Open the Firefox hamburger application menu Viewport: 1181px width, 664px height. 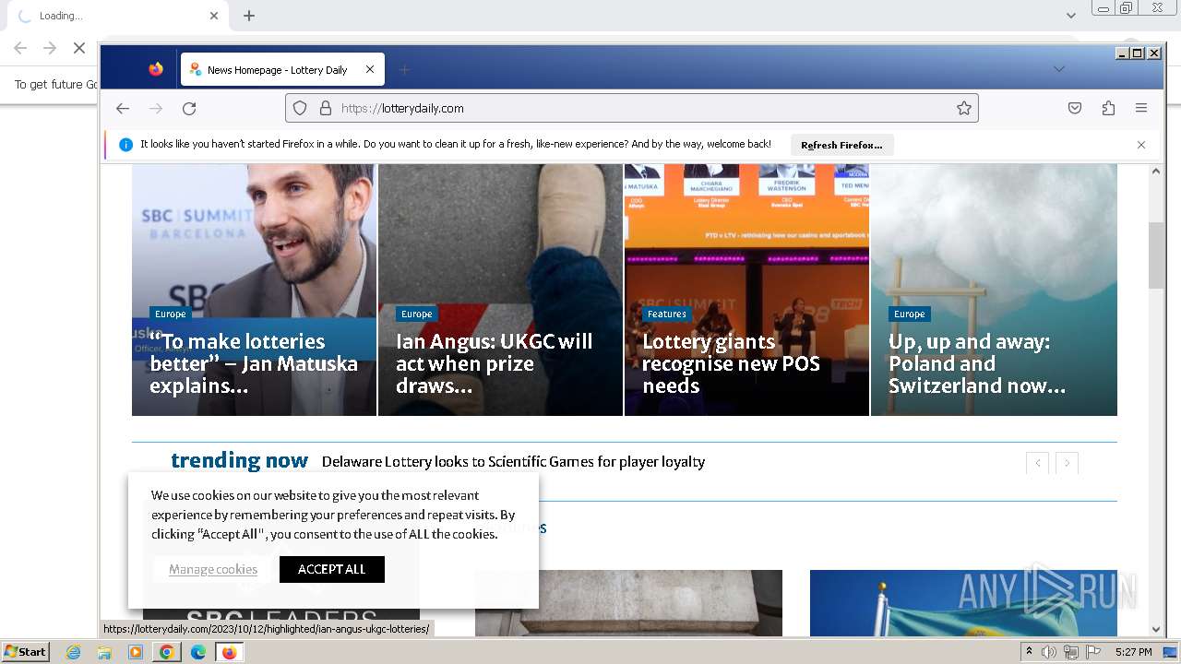coord(1141,108)
